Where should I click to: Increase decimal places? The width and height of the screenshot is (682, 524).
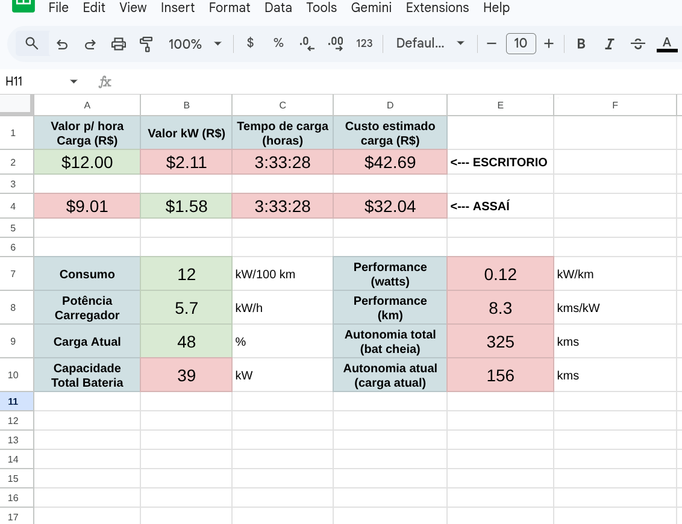336,43
